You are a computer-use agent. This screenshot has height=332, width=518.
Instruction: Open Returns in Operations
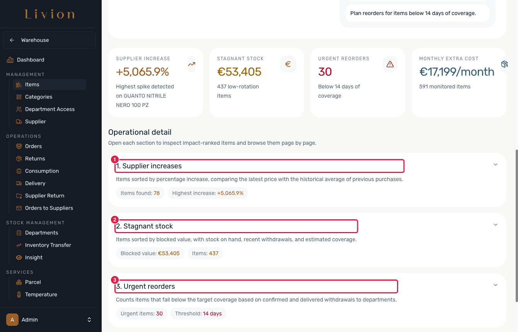point(49,159)
